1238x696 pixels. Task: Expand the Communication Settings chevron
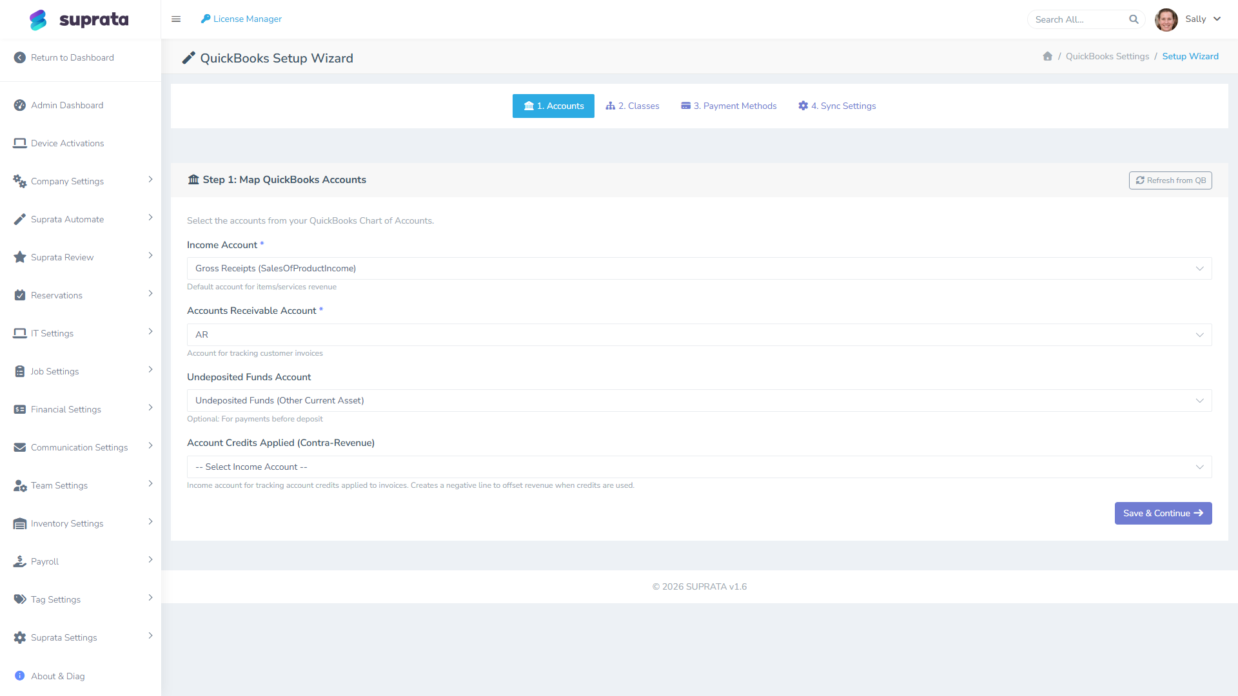point(150,445)
